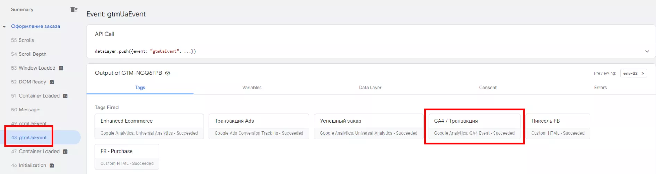
Task: Click the code icon beside DOM Ready
Action: (52, 82)
